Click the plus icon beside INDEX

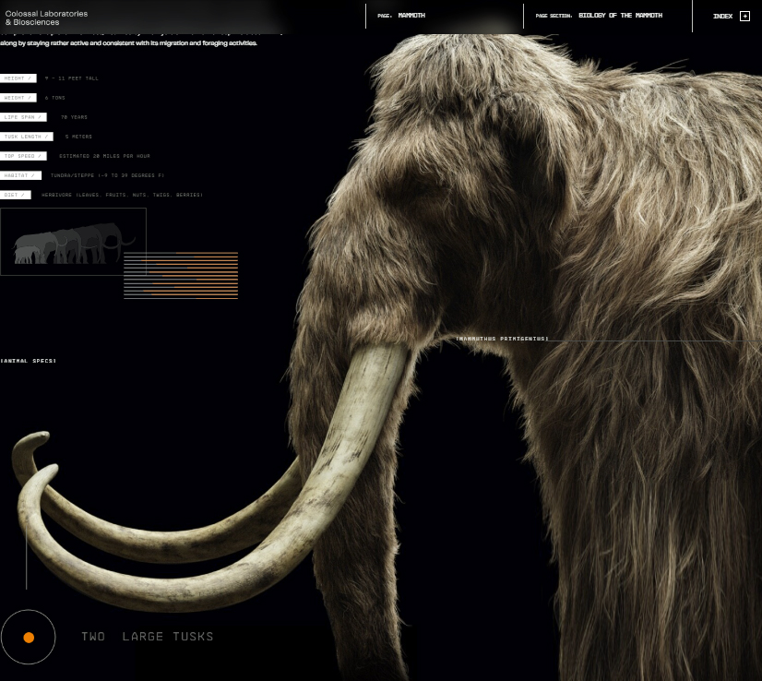pyautogui.click(x=744, y=16)
